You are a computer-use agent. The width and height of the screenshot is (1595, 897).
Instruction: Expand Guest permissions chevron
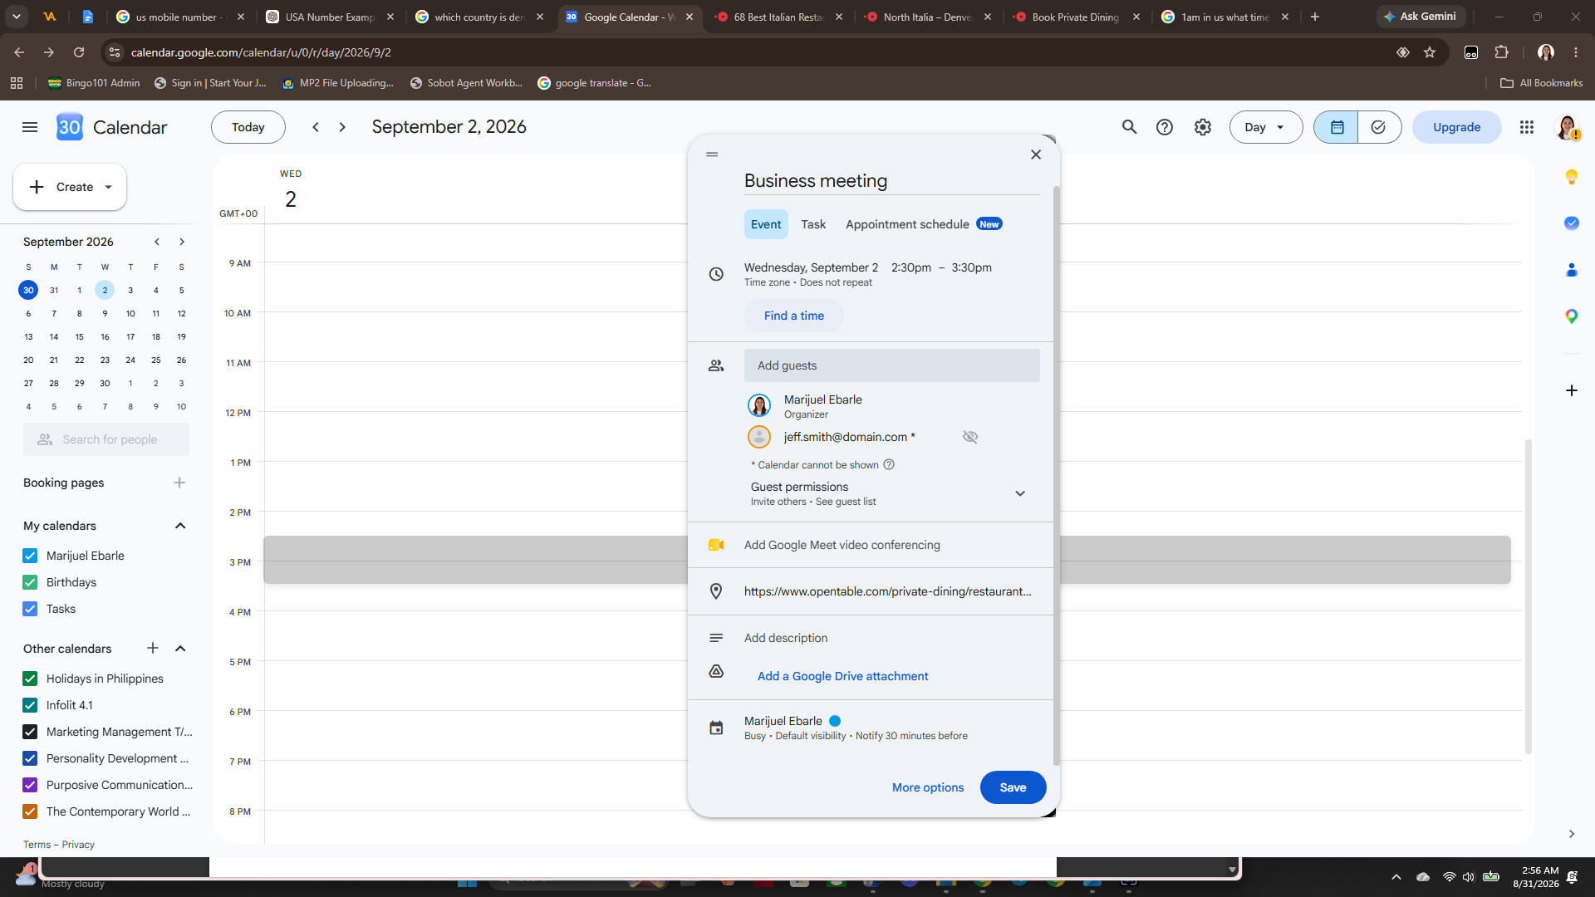1020,493
